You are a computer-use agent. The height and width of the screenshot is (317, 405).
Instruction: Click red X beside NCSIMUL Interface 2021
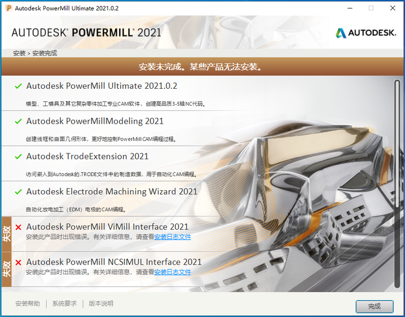pos(19,263)
